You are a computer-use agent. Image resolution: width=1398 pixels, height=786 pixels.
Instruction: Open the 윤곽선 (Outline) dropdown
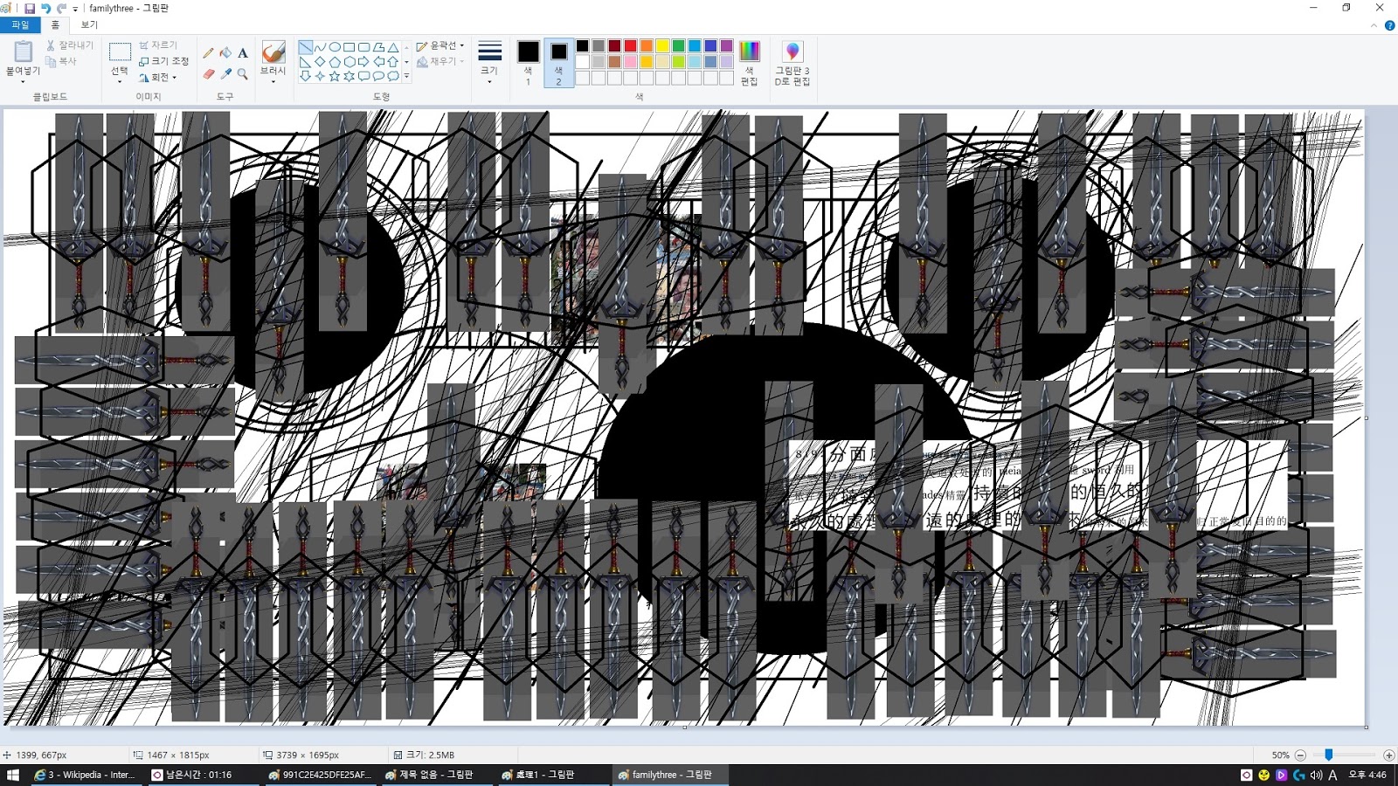(440, 46)
